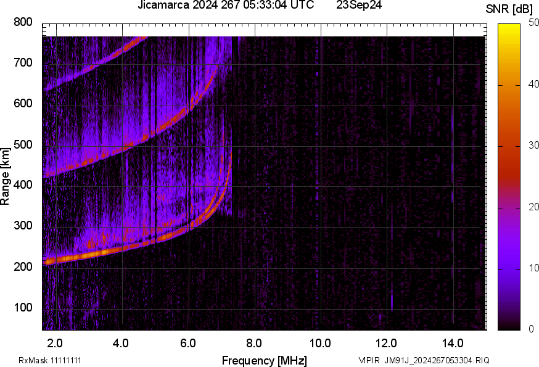Click the frequency tick label '10.0'

coord(320,344)
